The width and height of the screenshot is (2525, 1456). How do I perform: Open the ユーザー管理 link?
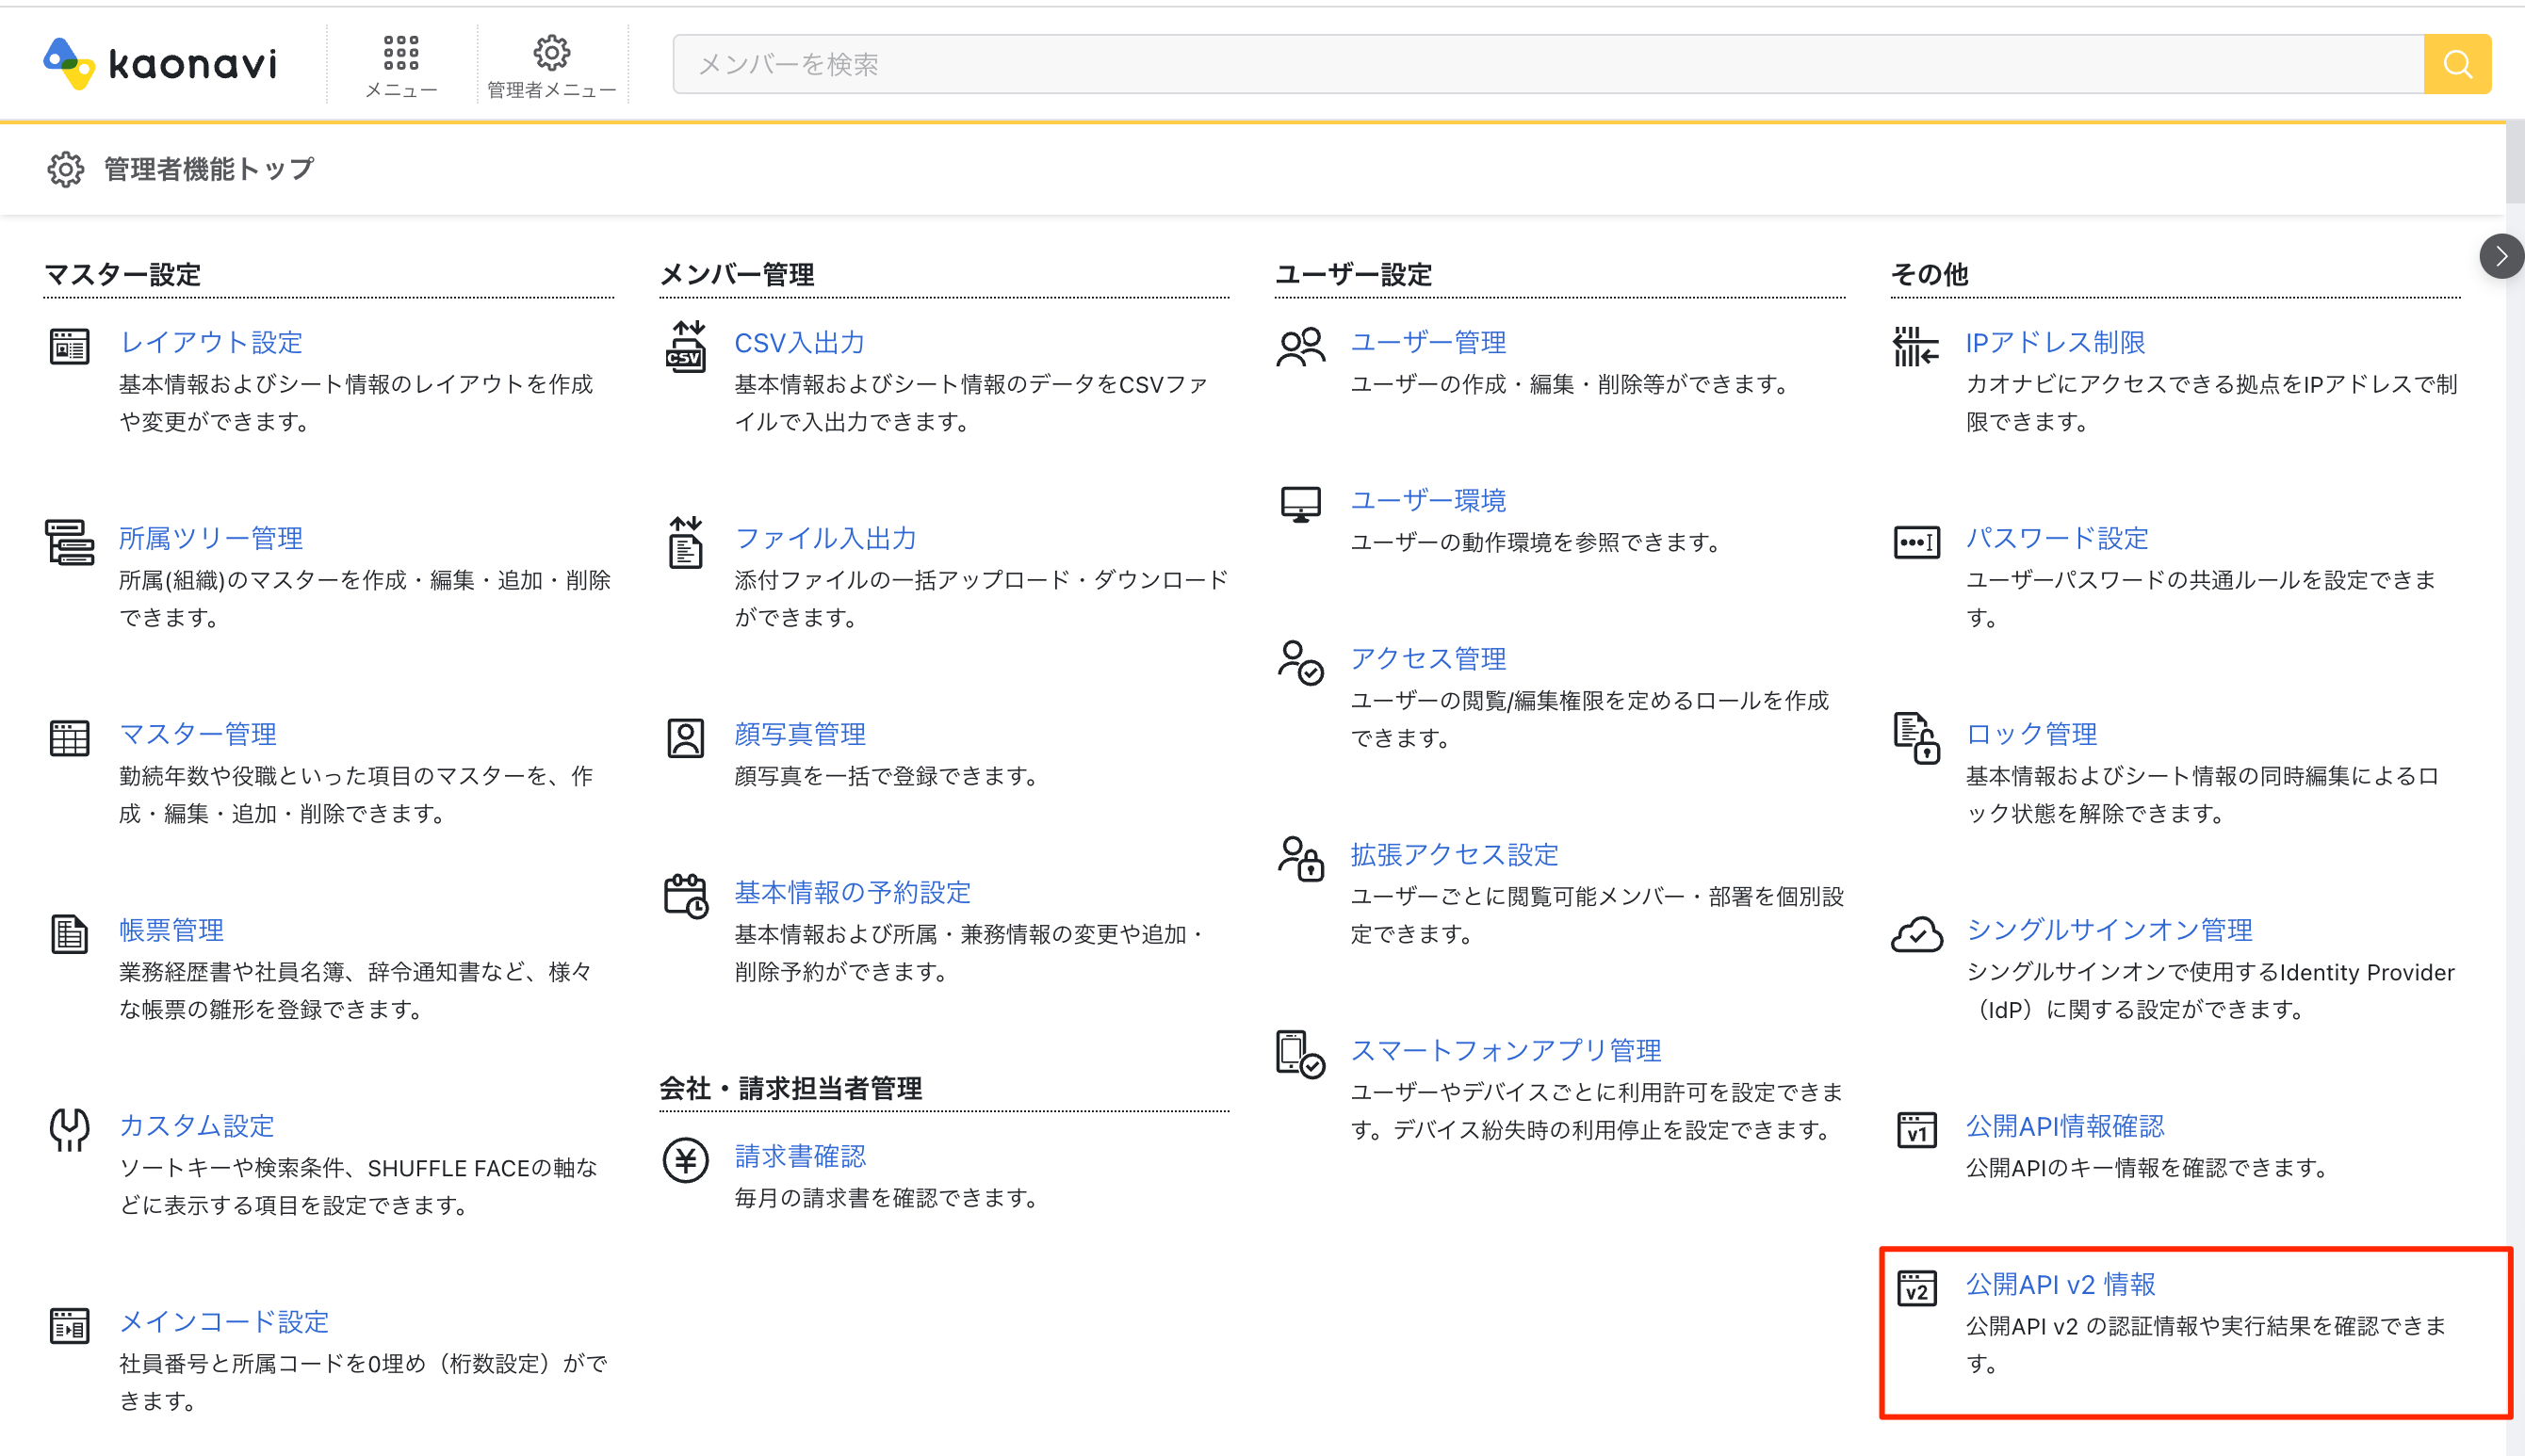[1427, 342]
